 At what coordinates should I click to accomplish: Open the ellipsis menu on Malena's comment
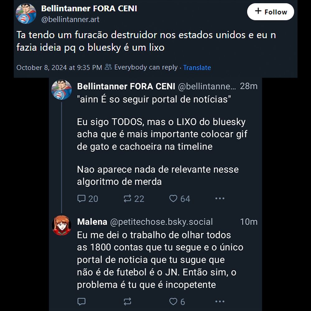point(220,301)
